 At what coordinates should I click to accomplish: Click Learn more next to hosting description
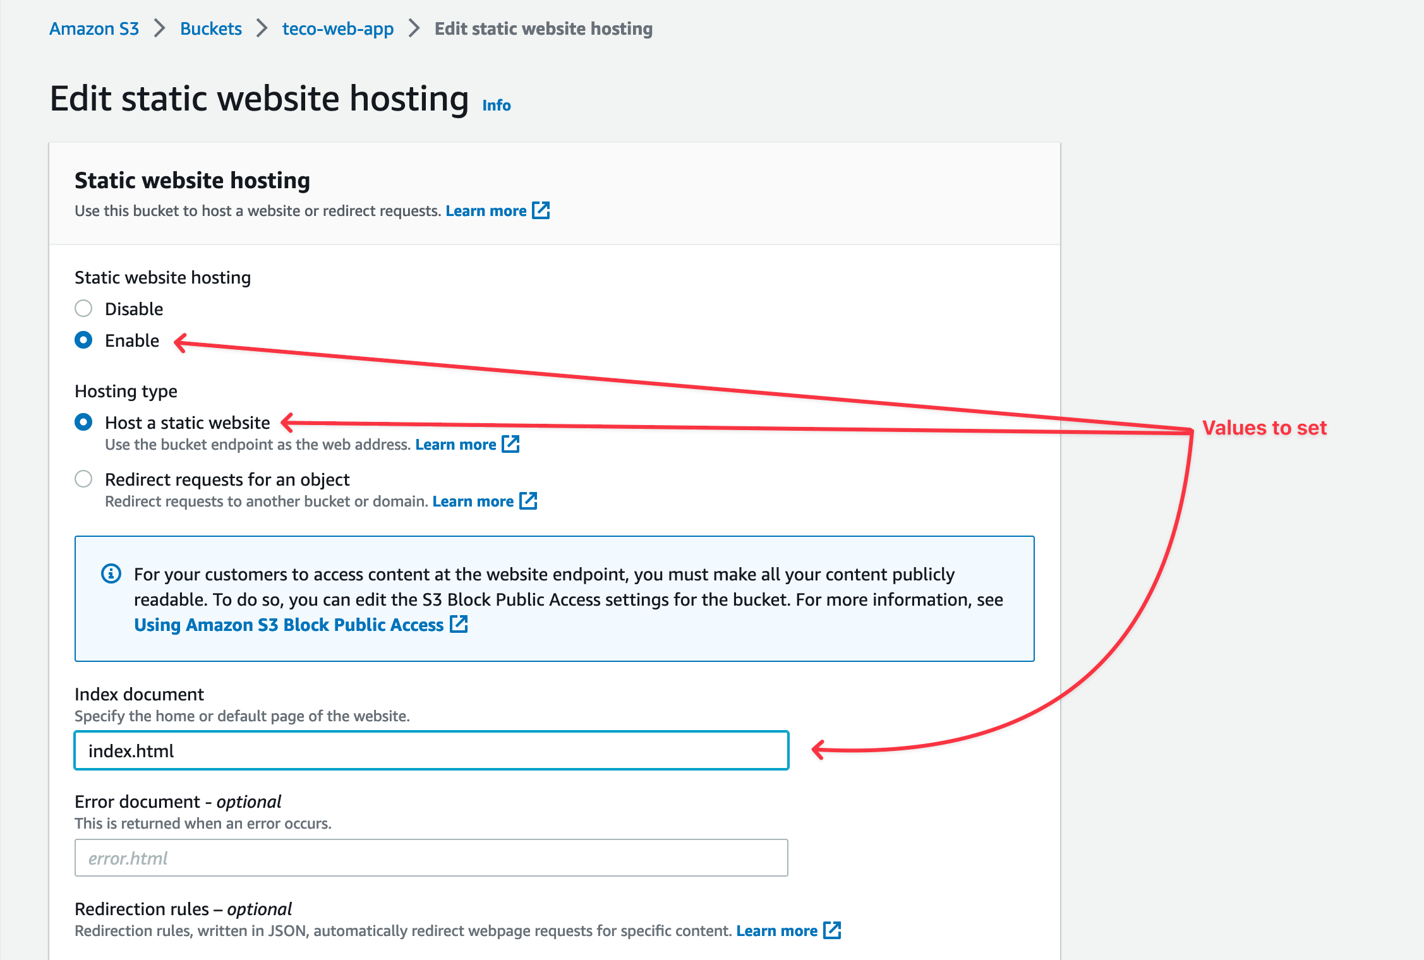point(486,210)
